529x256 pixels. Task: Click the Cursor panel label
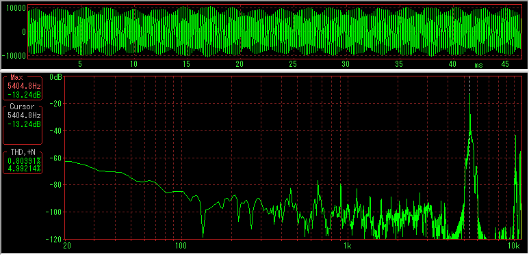23,106
